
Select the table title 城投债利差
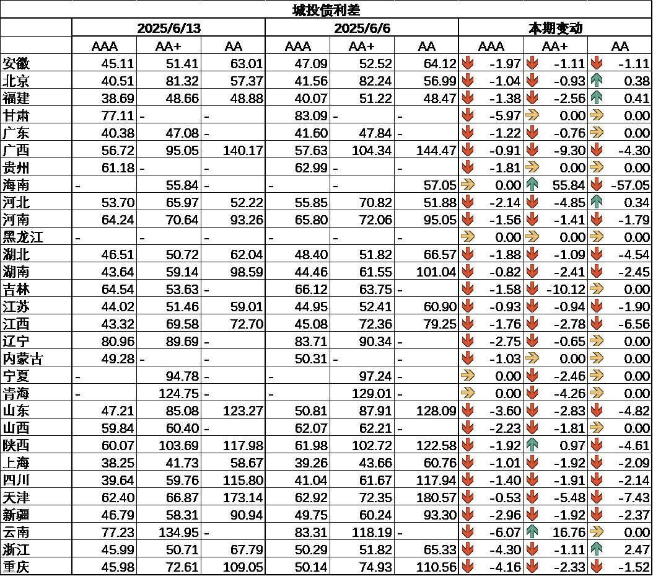point(326,10)
